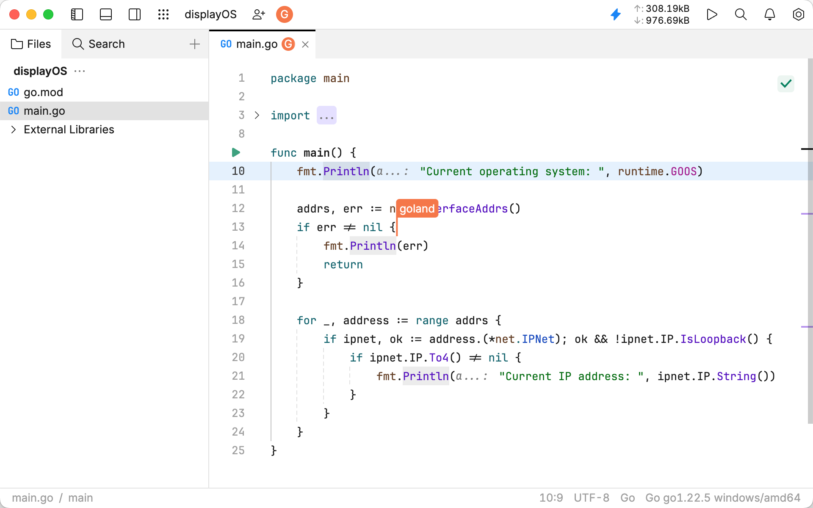Open search with magnifier icon in toolbar
This screenshot has width=813, height=508.
pyautogui.click(x=741, y=14)
